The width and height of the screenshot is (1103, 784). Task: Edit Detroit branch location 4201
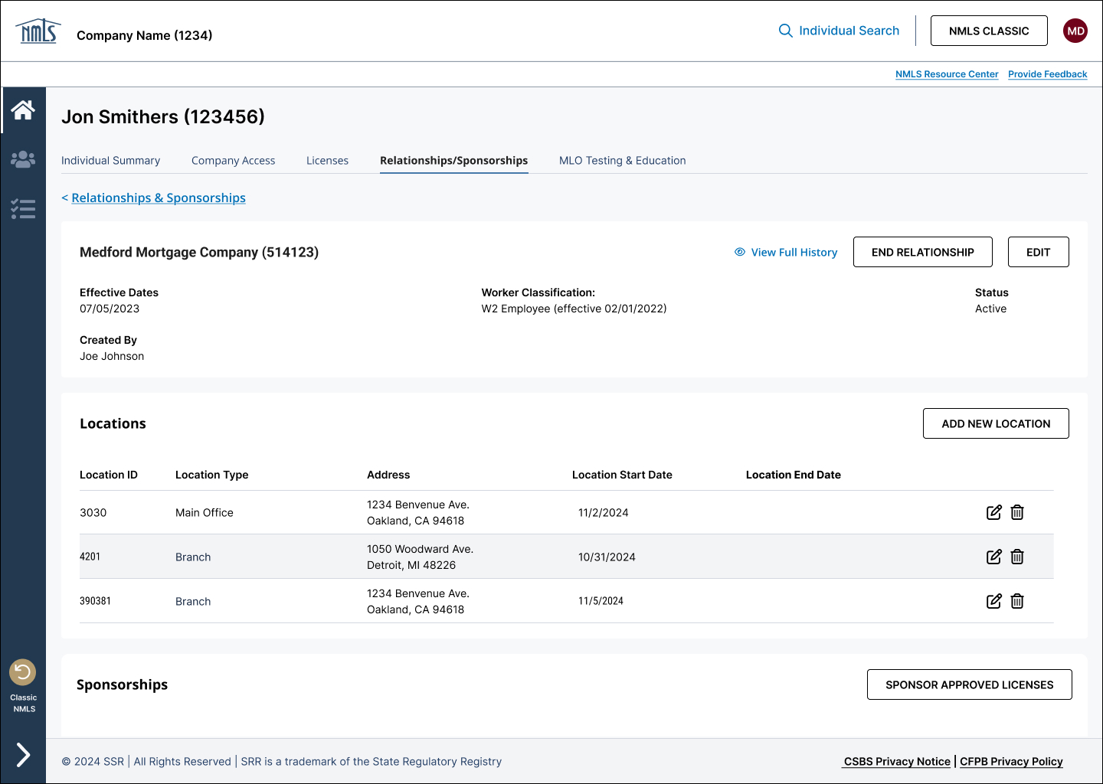(x=993, y=557)
